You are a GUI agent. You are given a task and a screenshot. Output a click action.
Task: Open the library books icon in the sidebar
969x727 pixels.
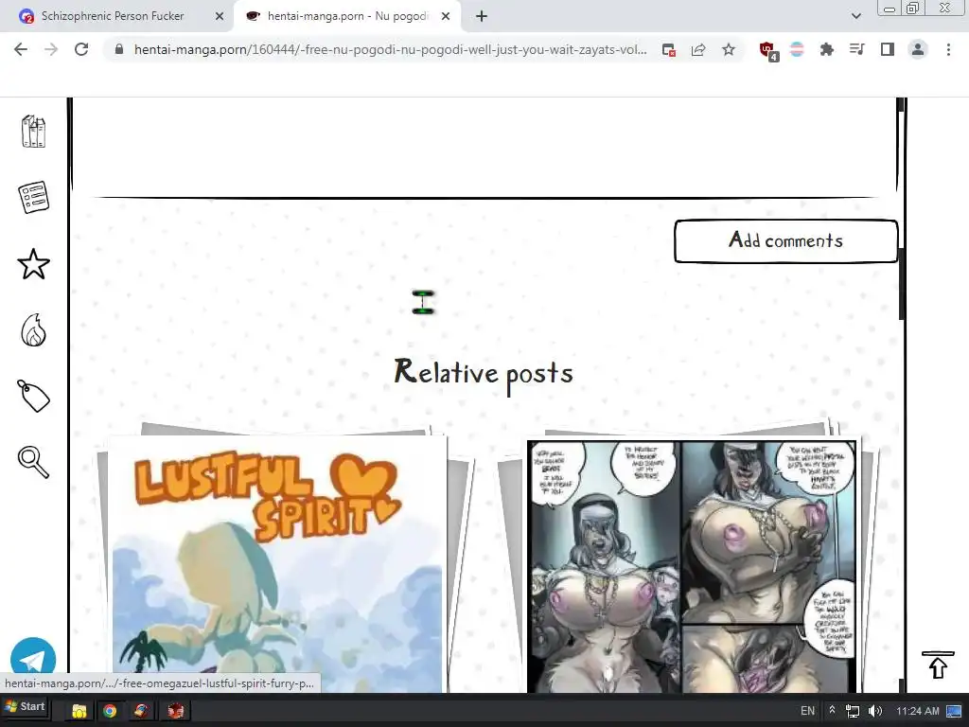[33, 132]
